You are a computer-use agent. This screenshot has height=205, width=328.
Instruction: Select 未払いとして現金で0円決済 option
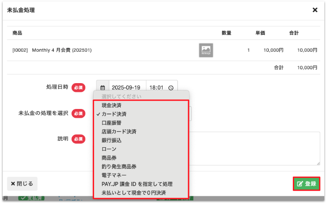tap(133, 192)
